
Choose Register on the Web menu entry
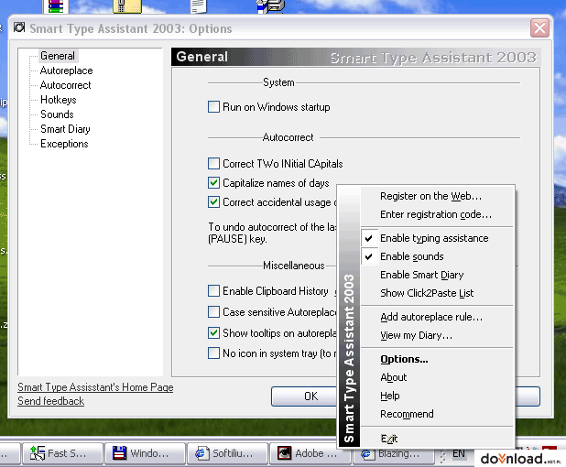click(x=437, y=196)
